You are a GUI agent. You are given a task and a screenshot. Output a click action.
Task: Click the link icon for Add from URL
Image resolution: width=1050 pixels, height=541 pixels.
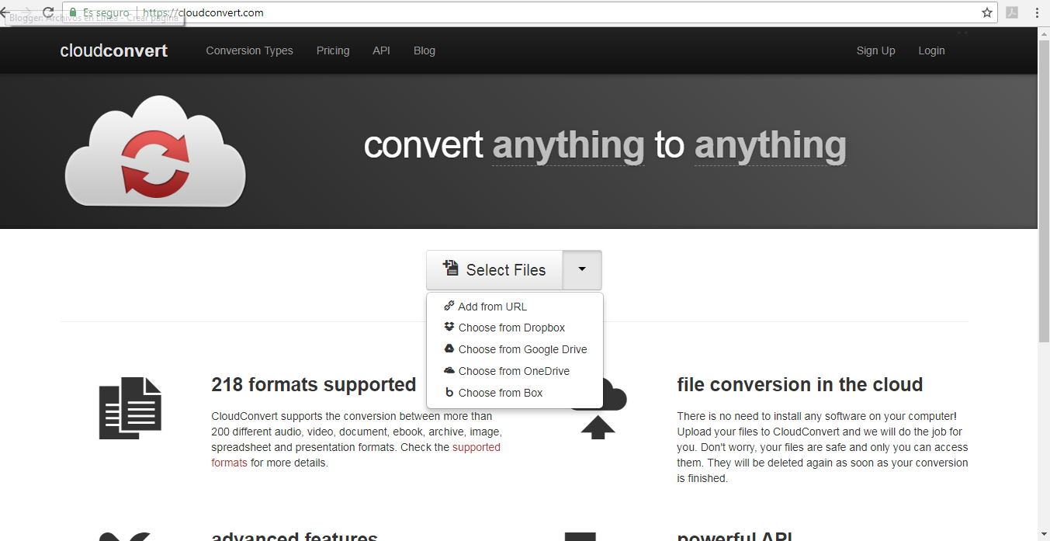coord(449,306)
